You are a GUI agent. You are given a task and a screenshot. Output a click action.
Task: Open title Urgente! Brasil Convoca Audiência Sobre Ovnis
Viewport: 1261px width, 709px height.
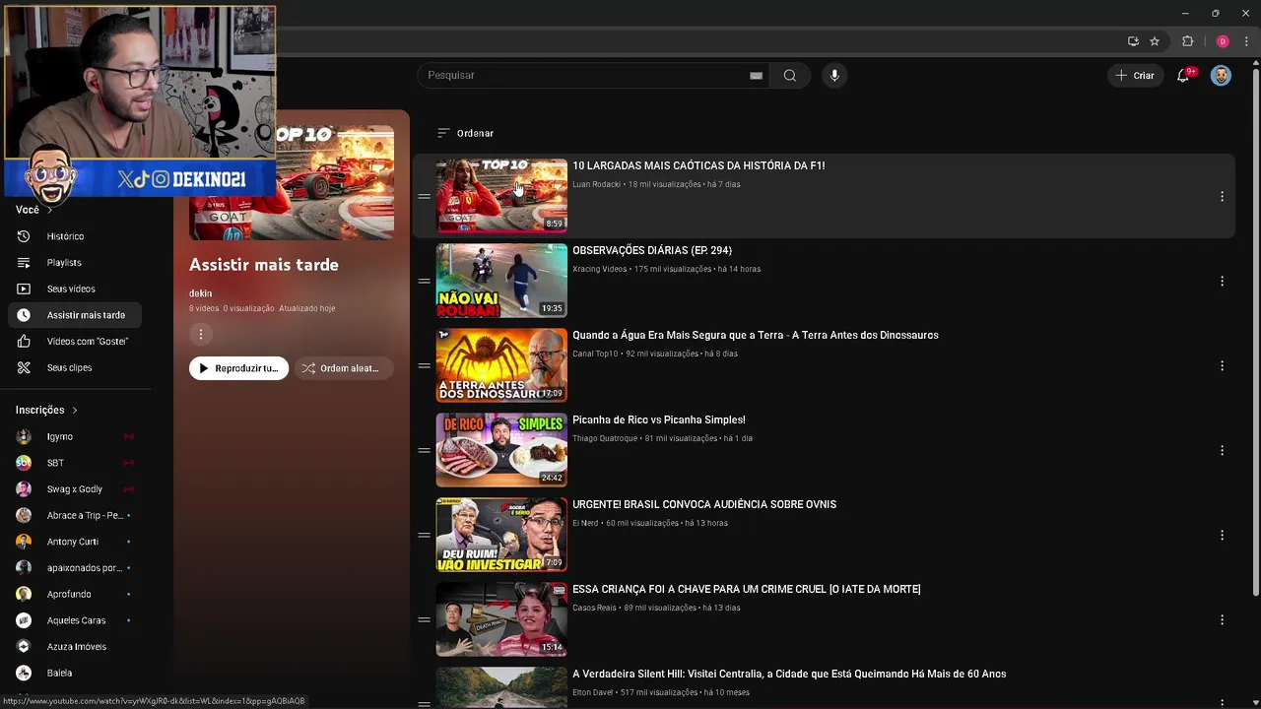coord(704,504)
